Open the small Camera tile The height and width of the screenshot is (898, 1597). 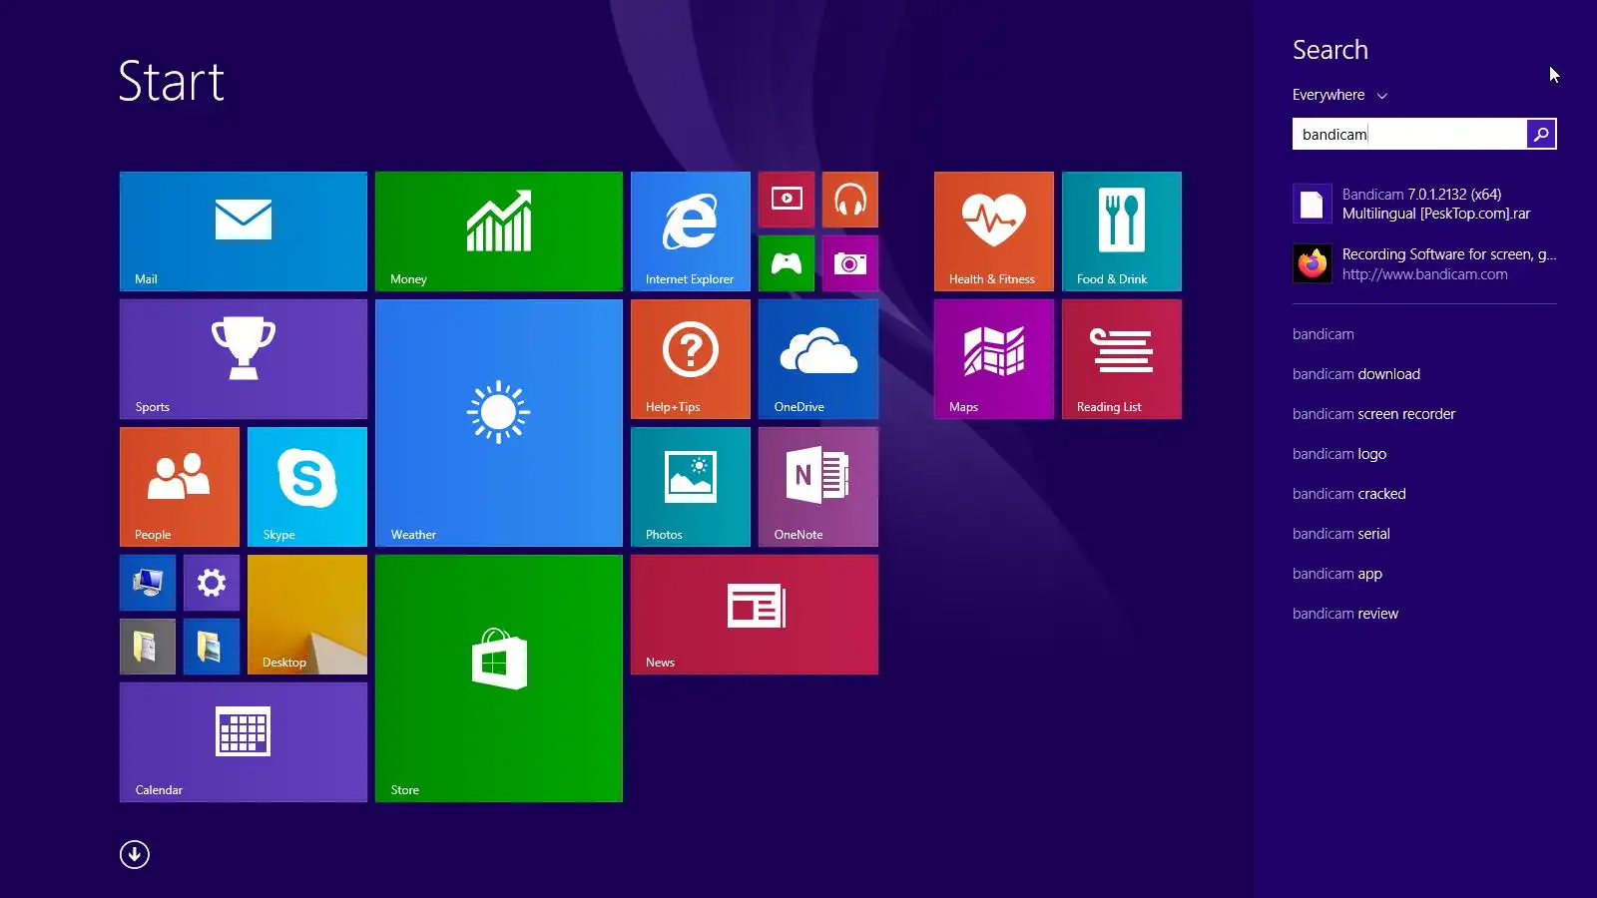pyautogui.click(x=850, y=263)
